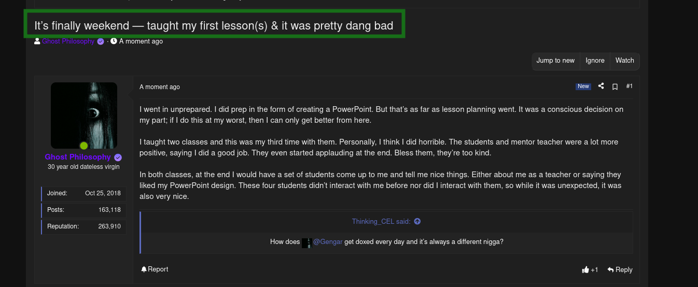Open the Ghost Philosophy avatar image
This screenshot has height=287, width=698.
click(84, 116)
